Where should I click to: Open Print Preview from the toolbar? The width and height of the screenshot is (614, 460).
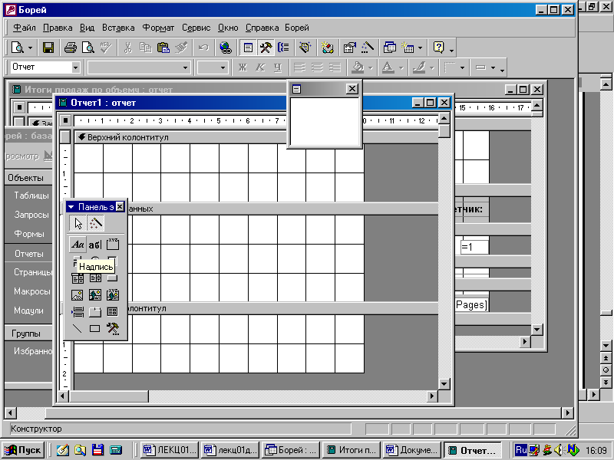pyautogui.click(x=88, y=48)
